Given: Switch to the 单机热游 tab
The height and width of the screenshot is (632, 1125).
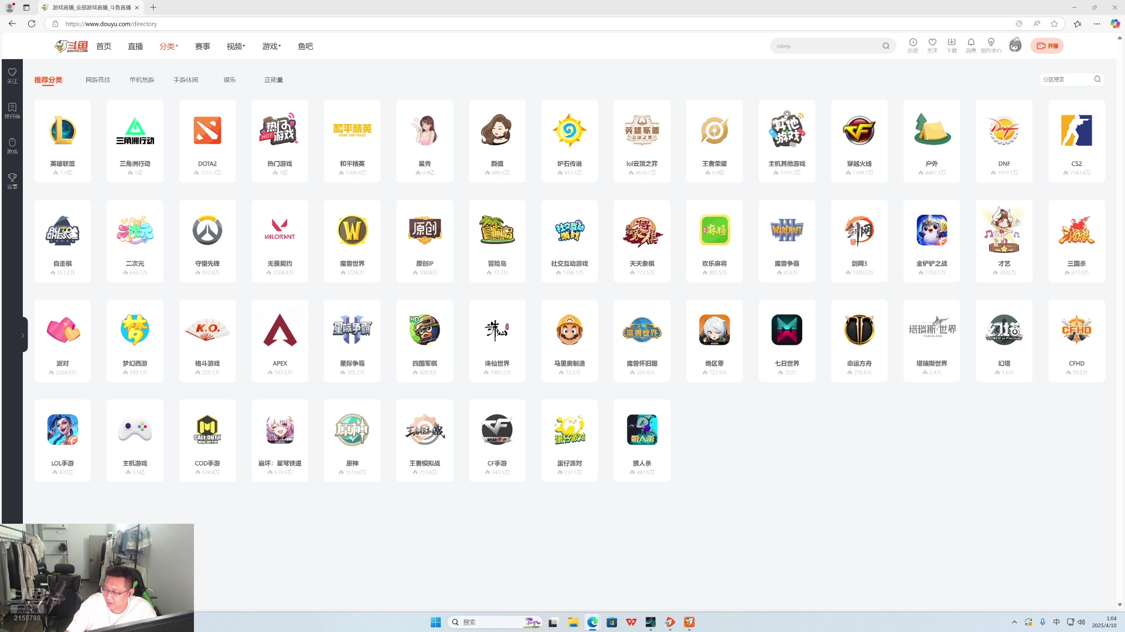Looking at the screenshot, I should pos(142,80).
